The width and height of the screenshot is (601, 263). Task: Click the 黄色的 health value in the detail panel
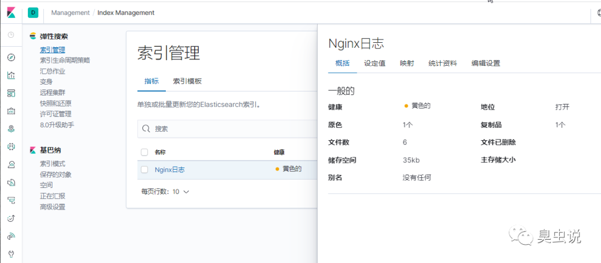coord(421,106)
